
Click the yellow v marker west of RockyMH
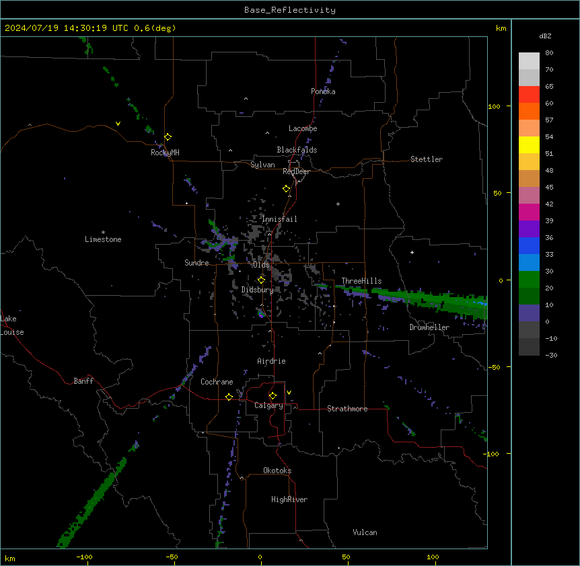point(118,124)
